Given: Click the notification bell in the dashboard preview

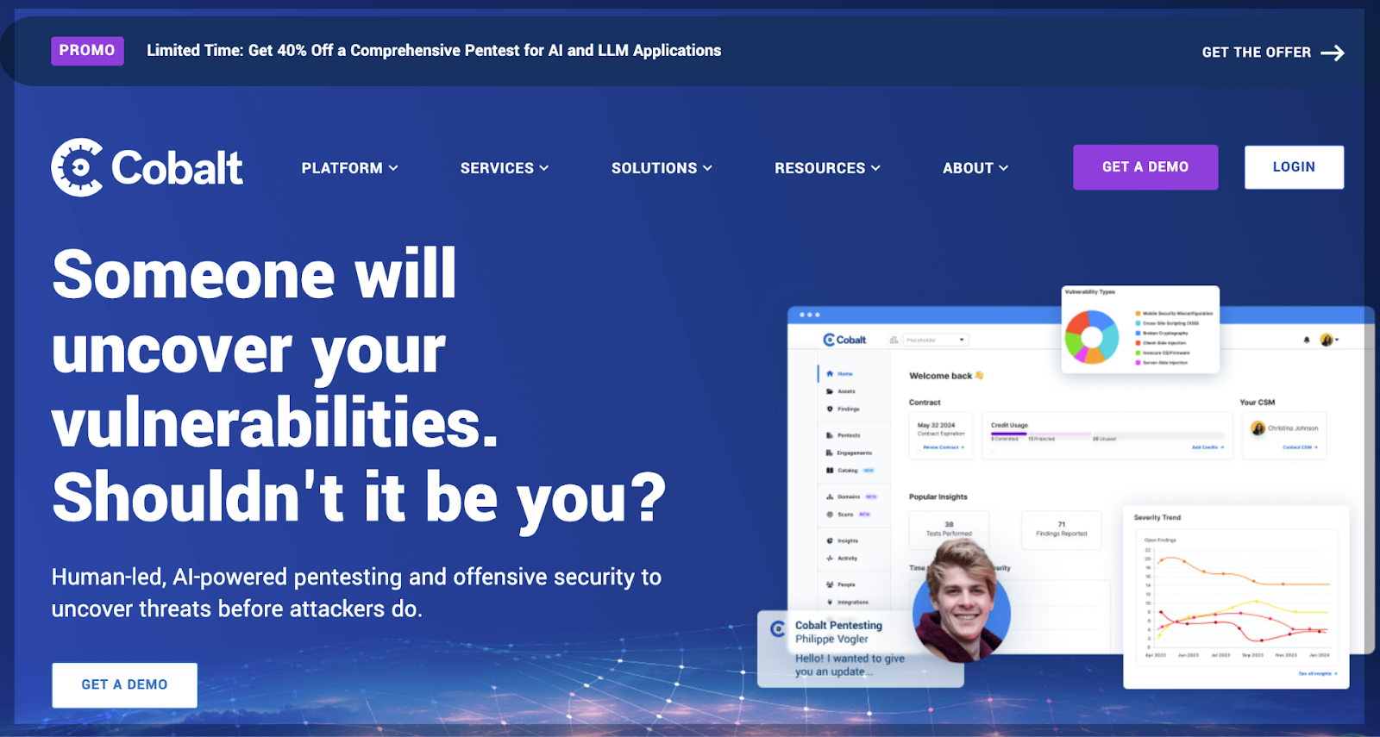Looking at the screenshot, I should tap(1307, 340).
